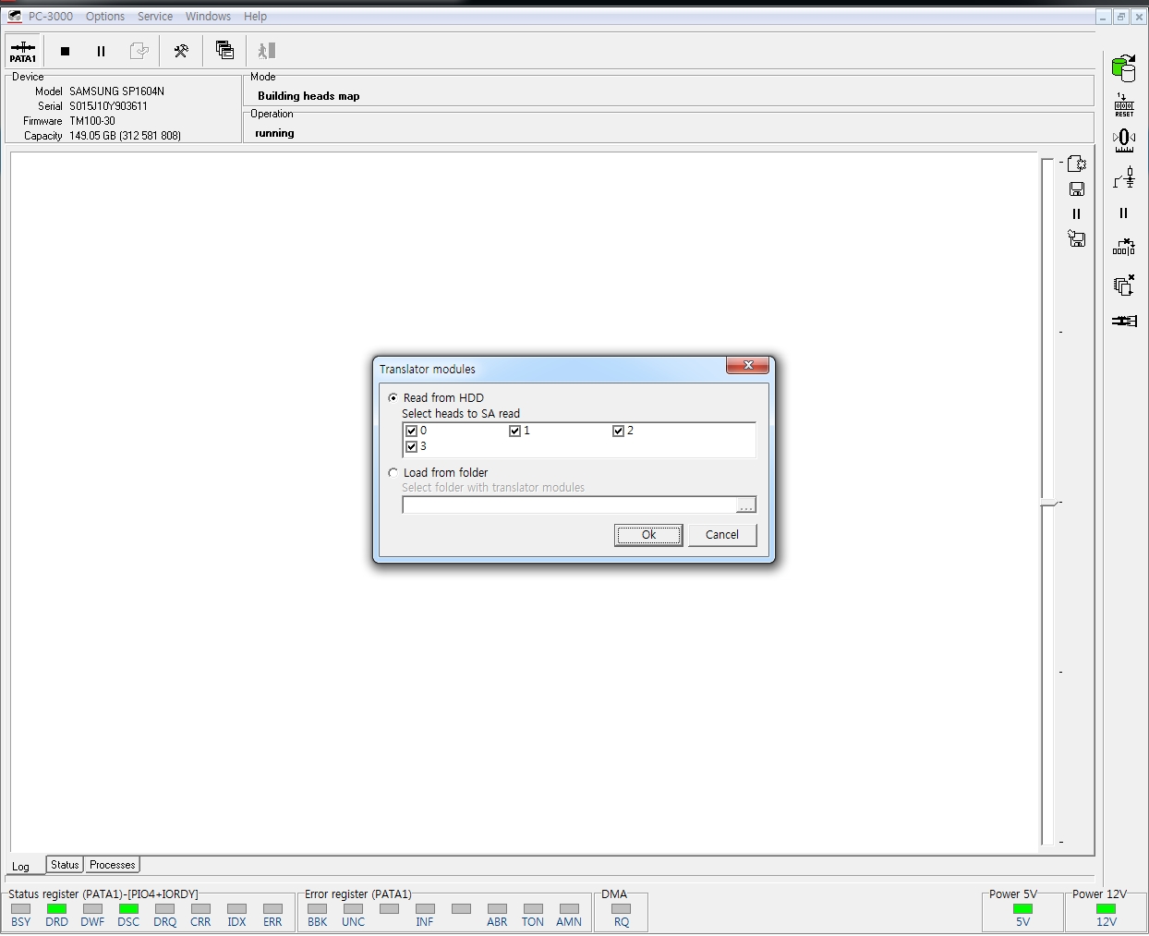Click the vertical log slider handle
The image size is (1149, 936).
1049,503
